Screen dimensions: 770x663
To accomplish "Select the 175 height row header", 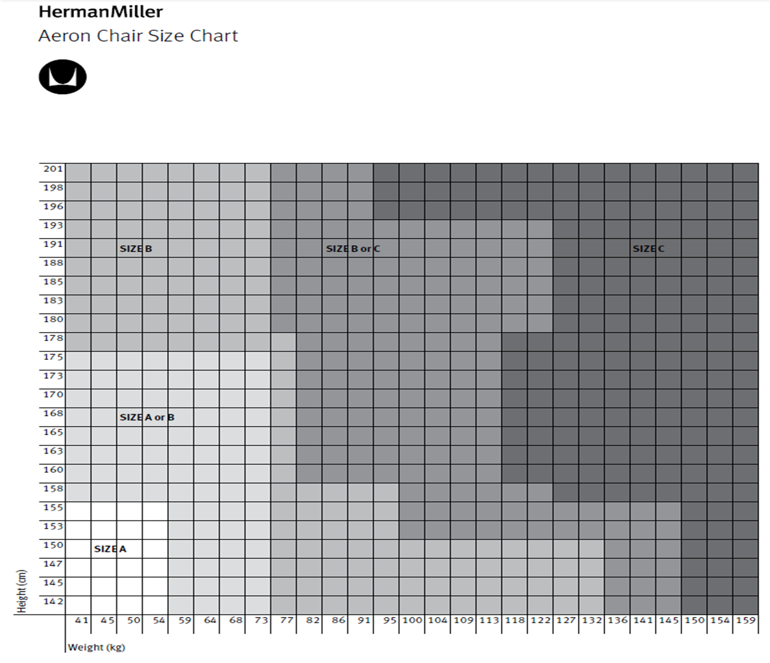I will pyautogui.click(x=53, y=357).
